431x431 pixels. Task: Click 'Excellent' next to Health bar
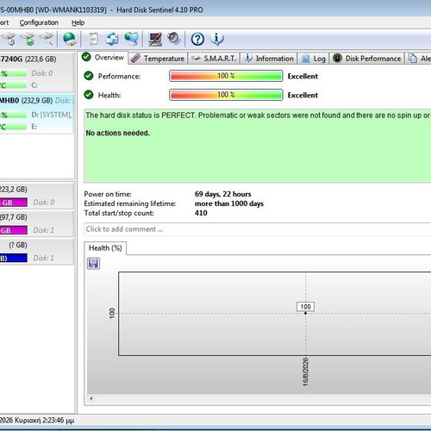click(x=303, y=95)
